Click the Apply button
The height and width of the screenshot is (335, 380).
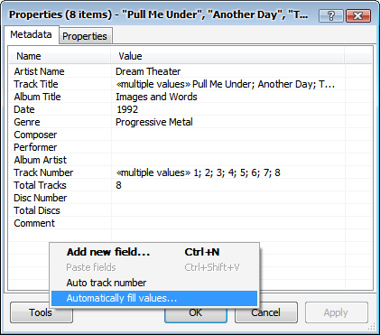coord(337,312)
